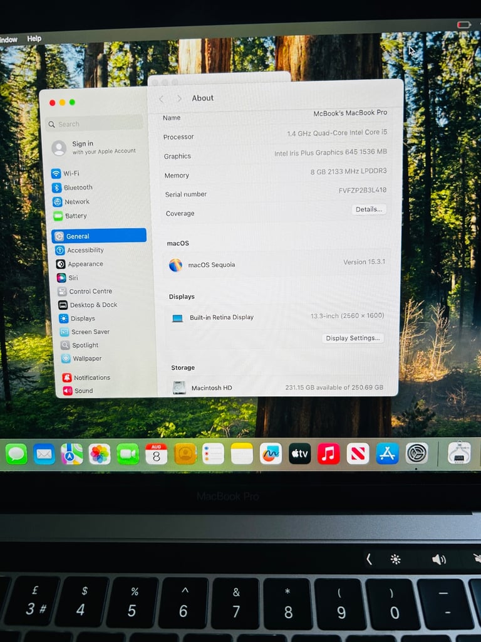Open Spotlight settings
This screenshot has width=481, height=642.
tap(80, 345)
